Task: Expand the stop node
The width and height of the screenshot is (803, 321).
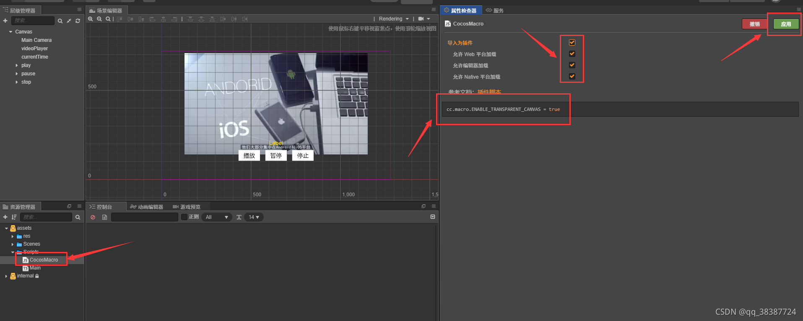Action: point(17,82)
